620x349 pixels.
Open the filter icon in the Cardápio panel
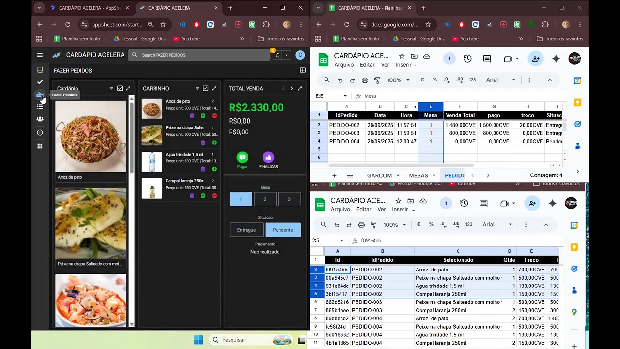(x=111, y=88)
